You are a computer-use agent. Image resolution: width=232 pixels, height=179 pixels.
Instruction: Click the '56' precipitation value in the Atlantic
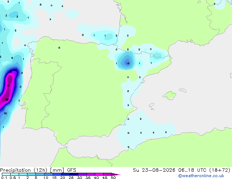coord(7,99)
